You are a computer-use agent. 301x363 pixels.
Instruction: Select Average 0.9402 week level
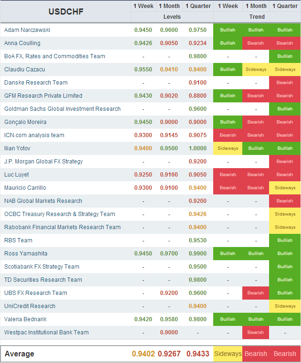143,354
